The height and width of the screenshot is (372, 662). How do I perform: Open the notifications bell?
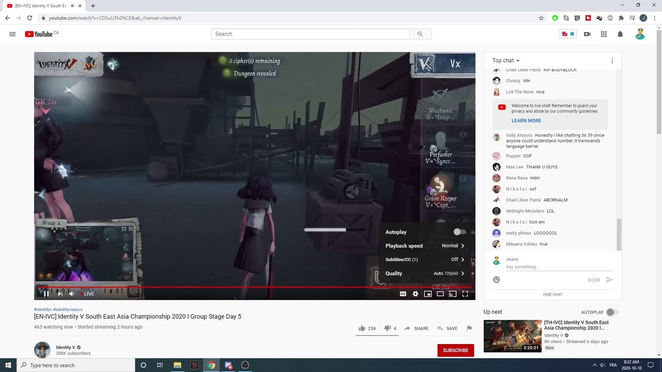pos(620,34)
